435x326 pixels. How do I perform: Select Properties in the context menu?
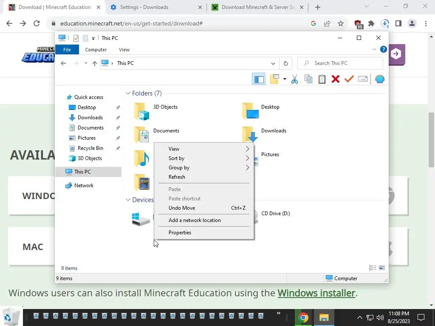point(204,233)
